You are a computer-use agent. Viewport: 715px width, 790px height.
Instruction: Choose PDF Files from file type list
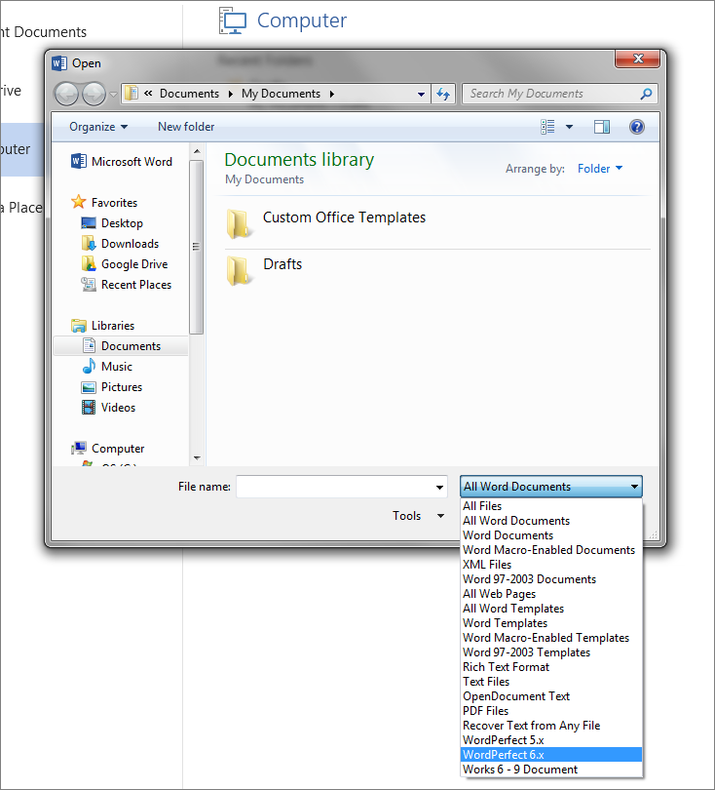[551, 711]
